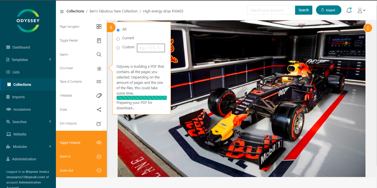Click the Import button
Image resolution: width=377 pixels, height=188 pixels.
(x=328, y=10)
